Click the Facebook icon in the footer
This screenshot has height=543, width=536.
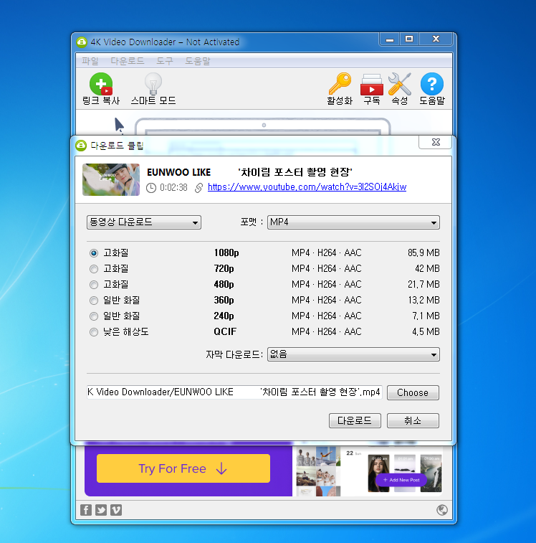point(86,510)
